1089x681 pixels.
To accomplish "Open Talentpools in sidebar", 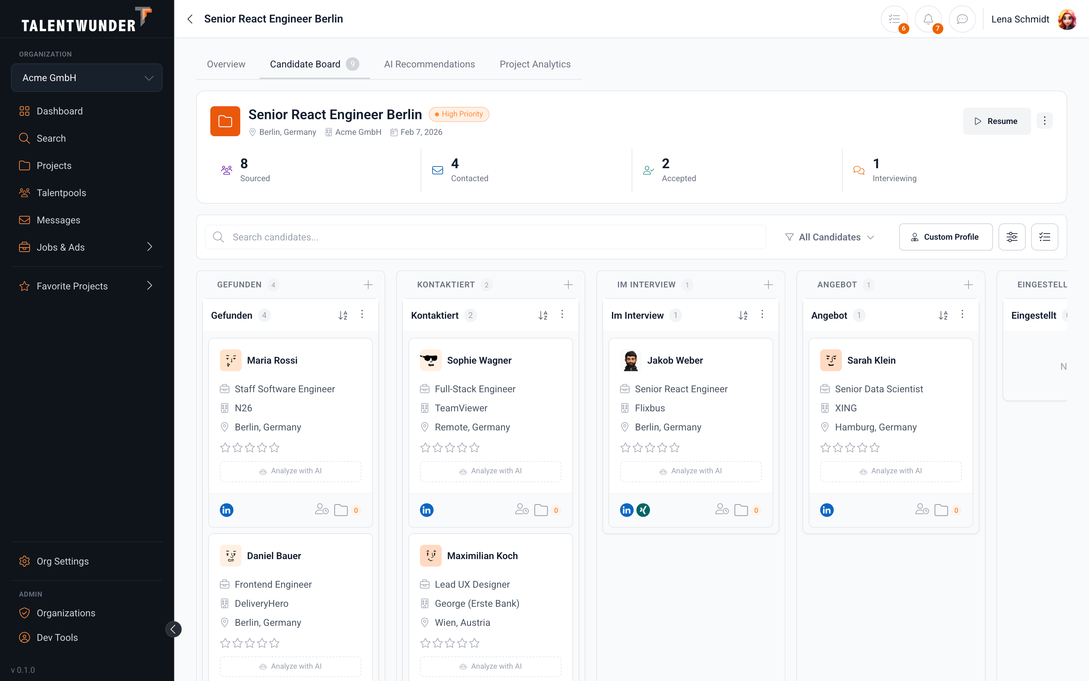I will (86, 193).
